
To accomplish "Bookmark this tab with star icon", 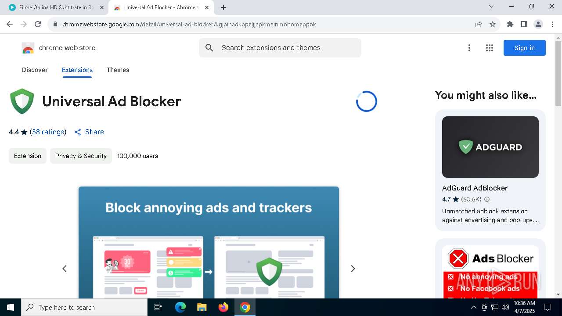I will tap(493, 24).
